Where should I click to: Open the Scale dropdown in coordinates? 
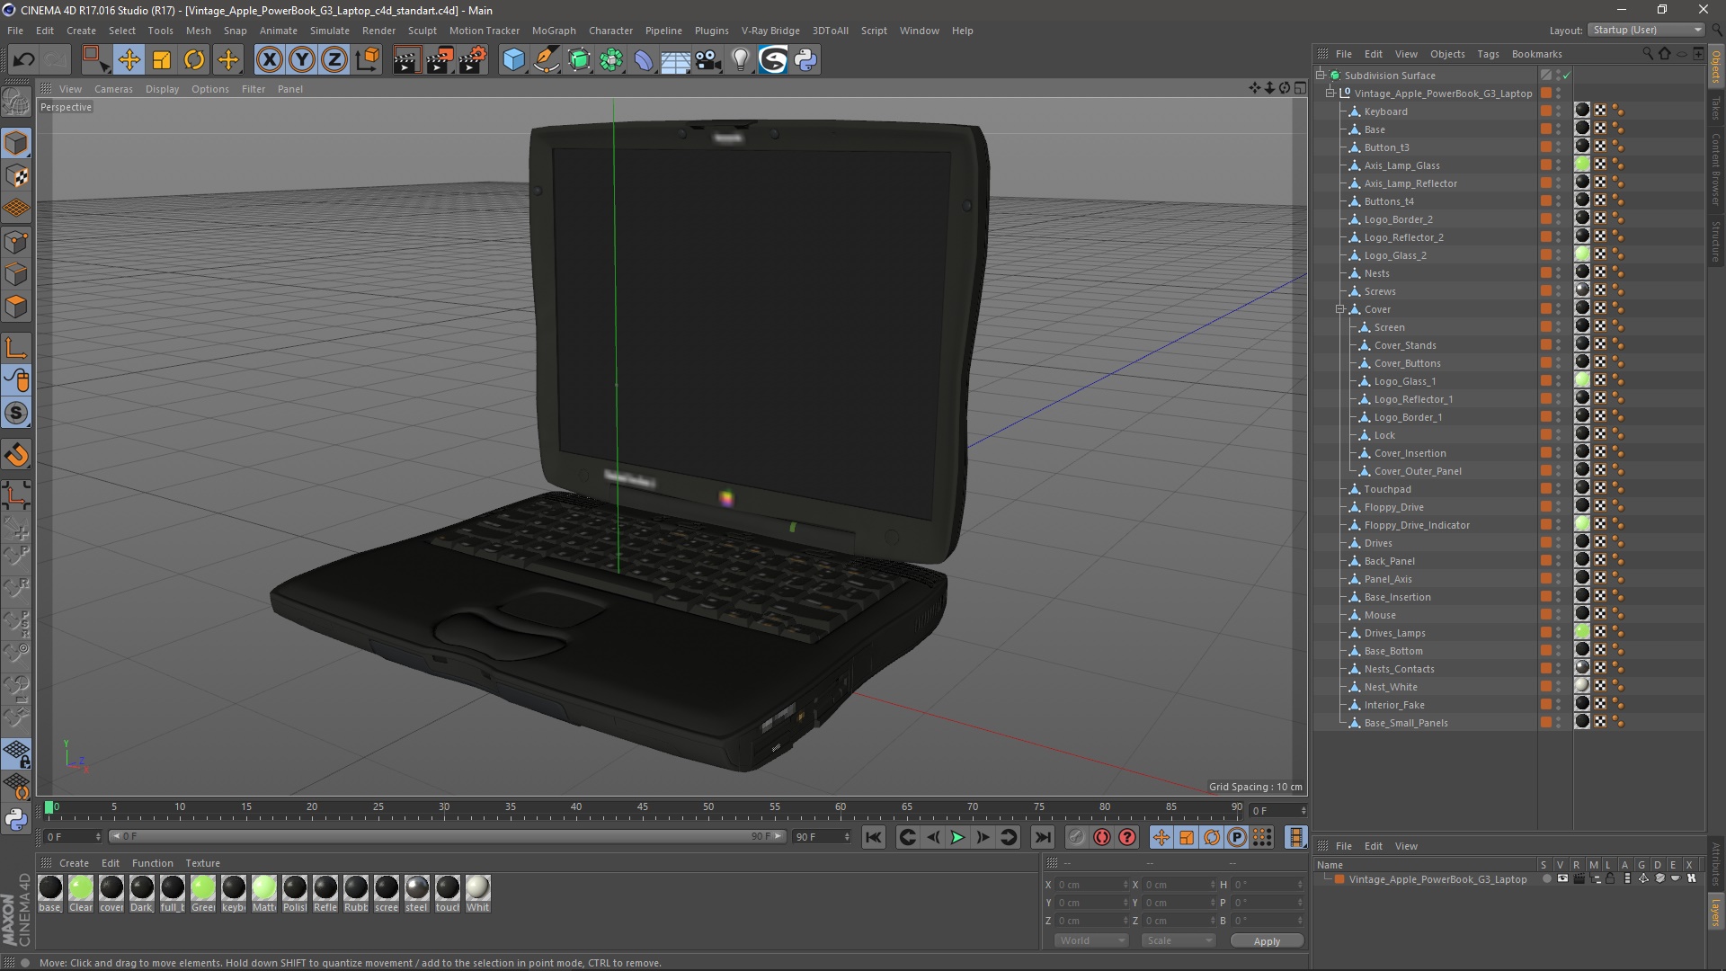click(1178, 940)
